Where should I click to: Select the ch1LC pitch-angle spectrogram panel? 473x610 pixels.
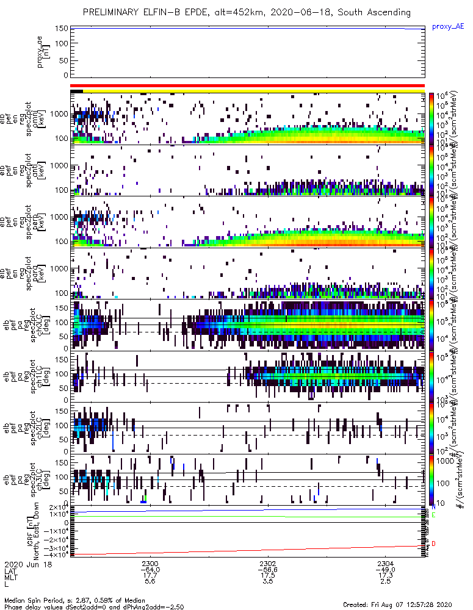(x=248, y=376)
